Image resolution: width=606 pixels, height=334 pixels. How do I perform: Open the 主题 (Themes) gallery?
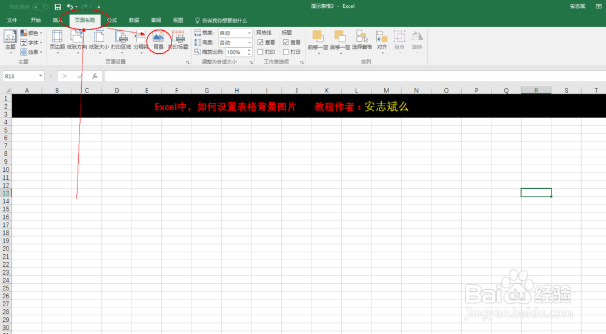tap(10, 41)
